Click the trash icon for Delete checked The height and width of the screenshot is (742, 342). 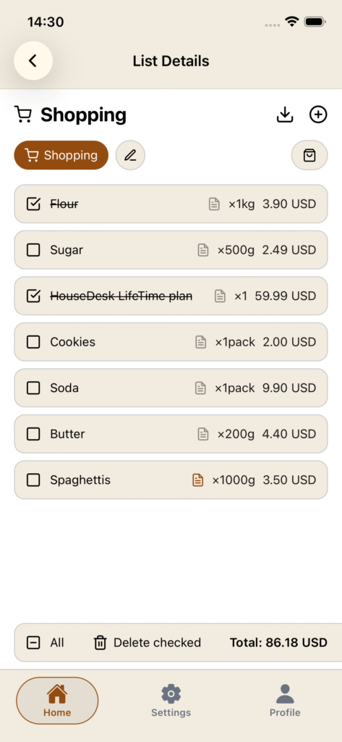(101, 643)
